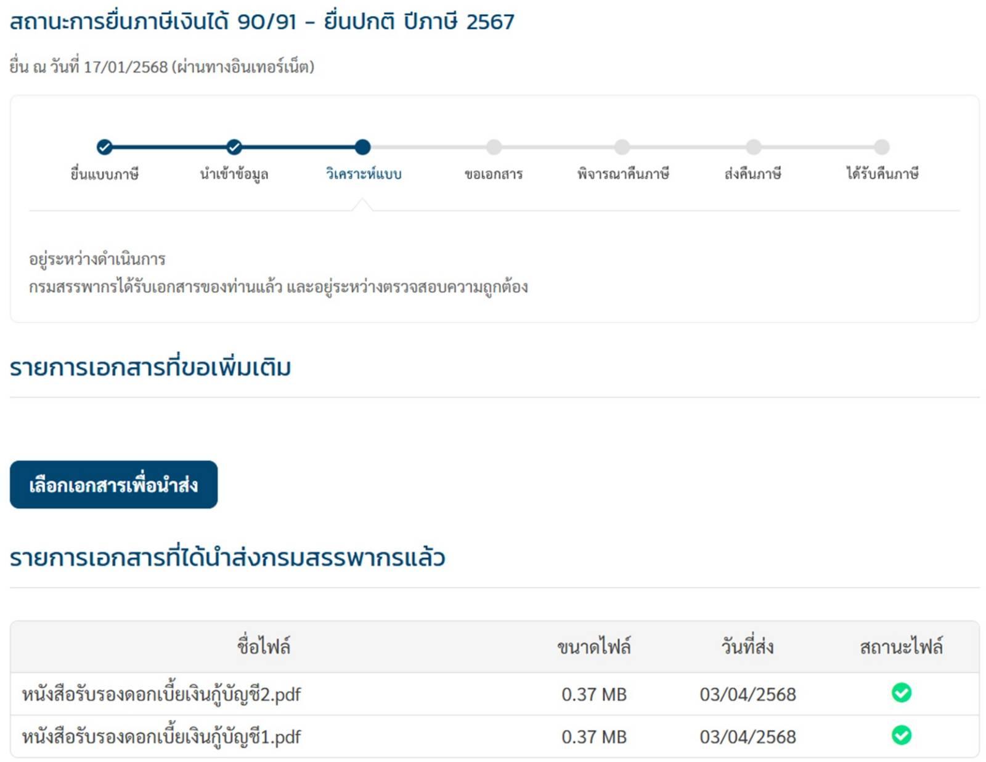Click 03/04/2568 date of บัญชี1.pdf row

click(748, 737)
